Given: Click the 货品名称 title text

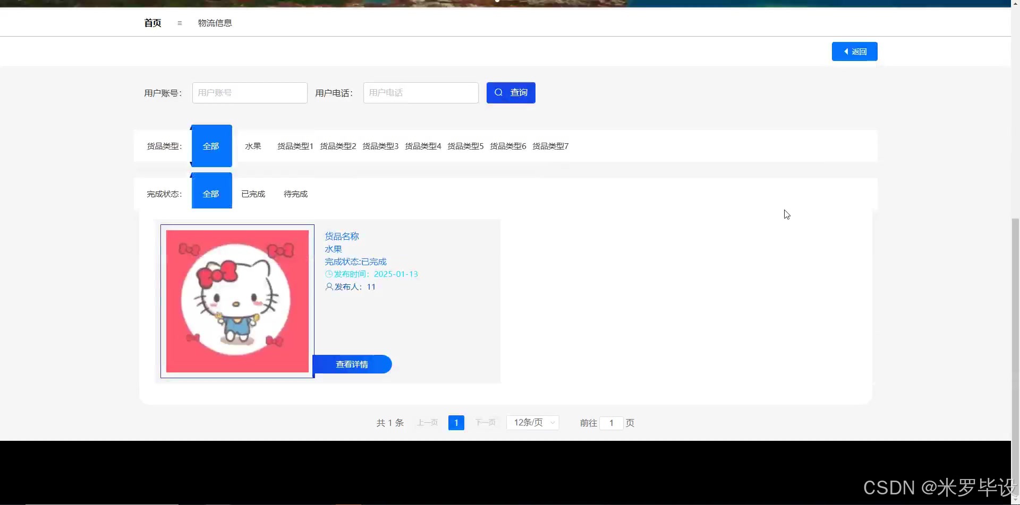Looking at the screenshot, I should click(x=342, y=236).
